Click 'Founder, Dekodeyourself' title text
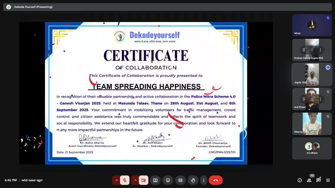335x188 pixels. 213,146
